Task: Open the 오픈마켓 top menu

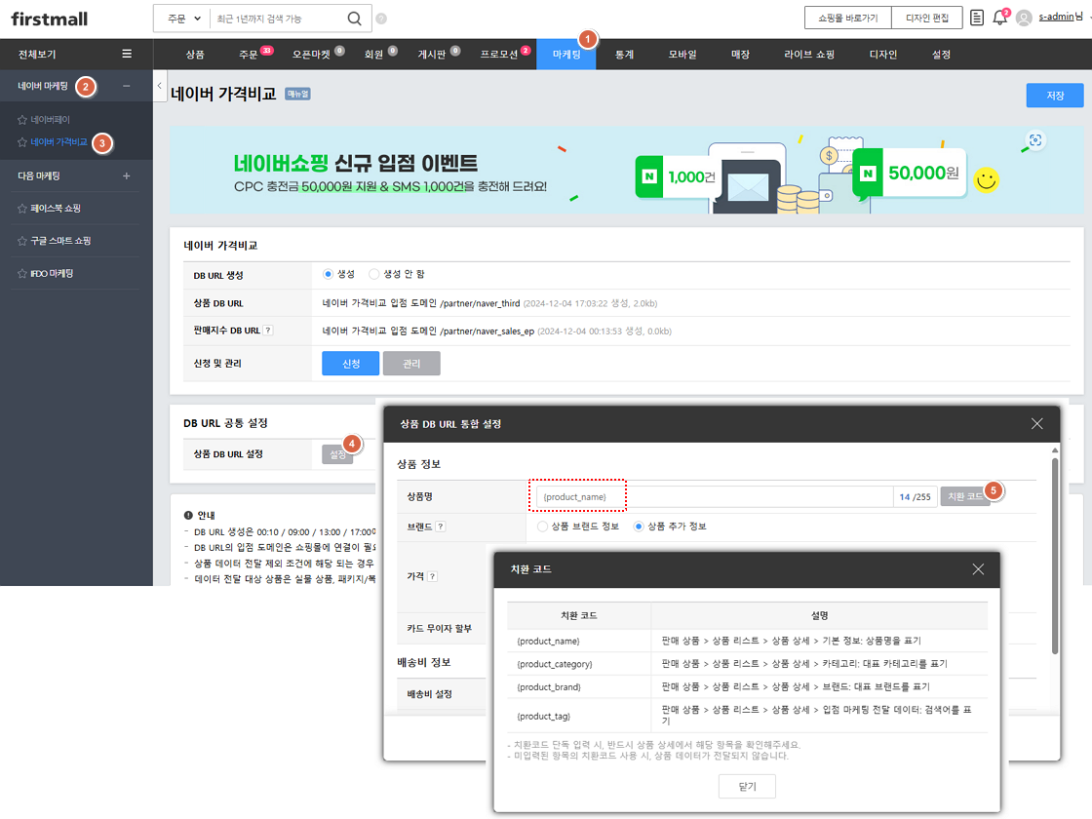Action: 311,55
